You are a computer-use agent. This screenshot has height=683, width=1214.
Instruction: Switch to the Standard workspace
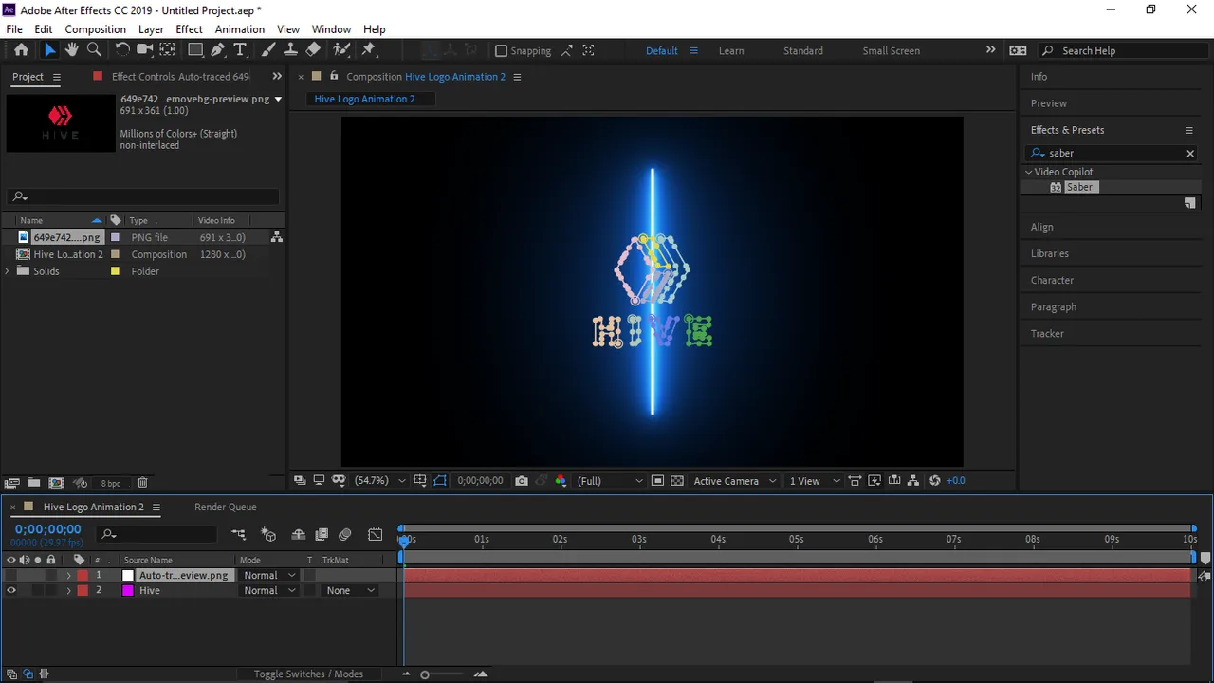(803, 51)
